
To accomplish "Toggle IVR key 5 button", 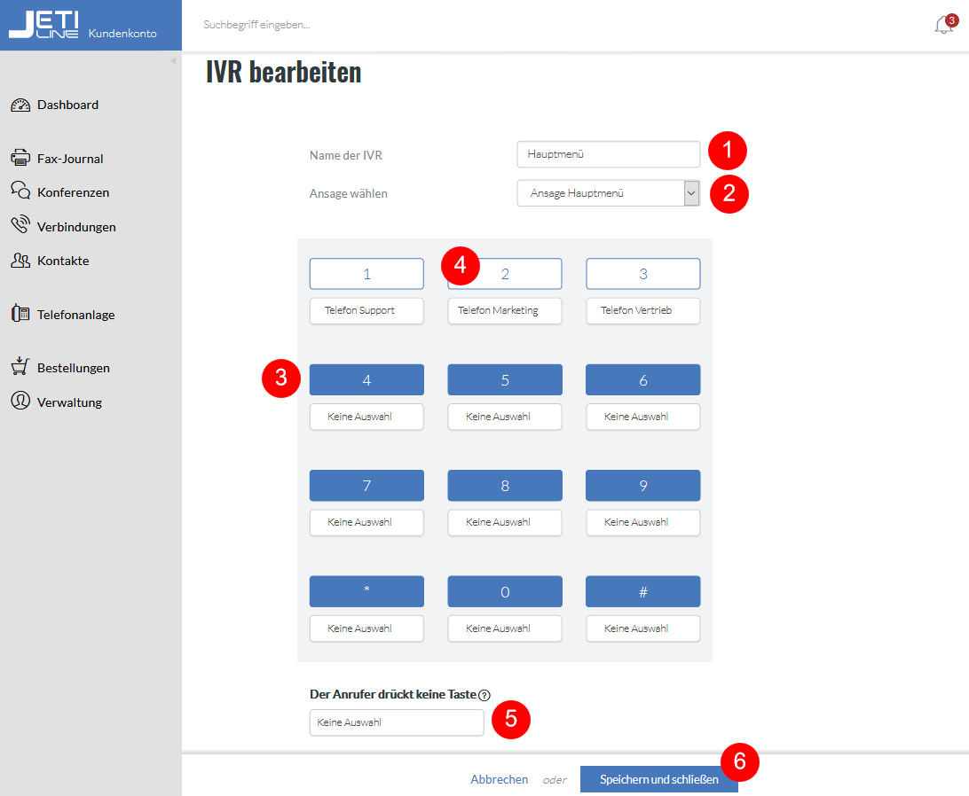I will [505, 379].
